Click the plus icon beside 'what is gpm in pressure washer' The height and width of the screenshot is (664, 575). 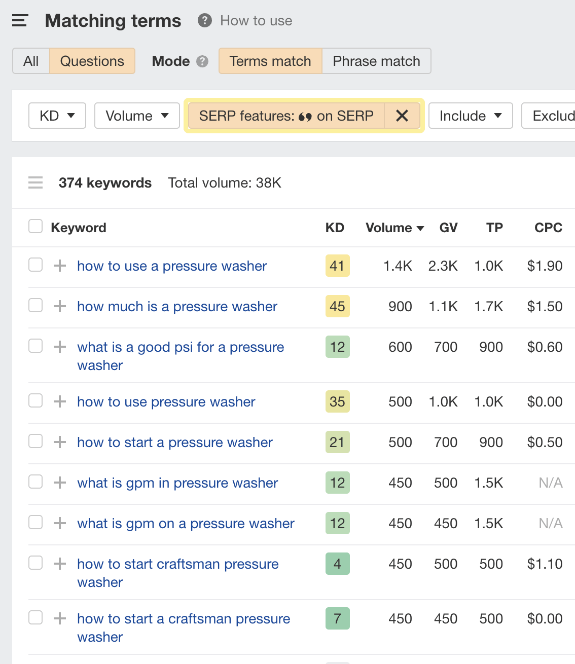[x=60, y=483]
